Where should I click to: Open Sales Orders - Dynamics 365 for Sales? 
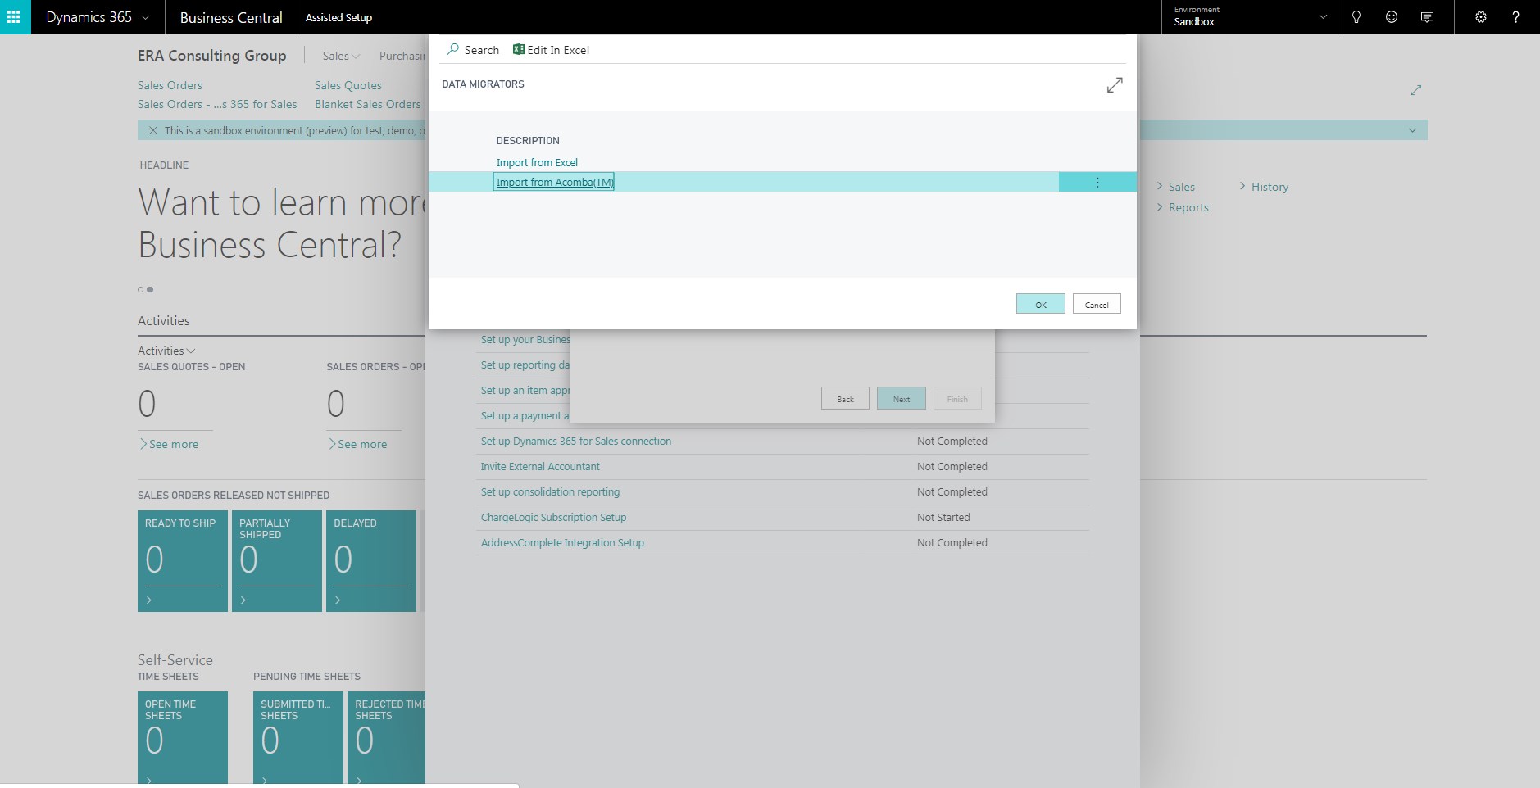click(217, 104)
